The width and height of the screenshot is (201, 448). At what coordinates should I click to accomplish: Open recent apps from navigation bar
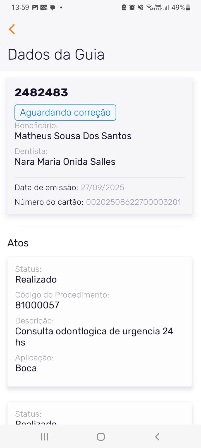tap(45, 437)
